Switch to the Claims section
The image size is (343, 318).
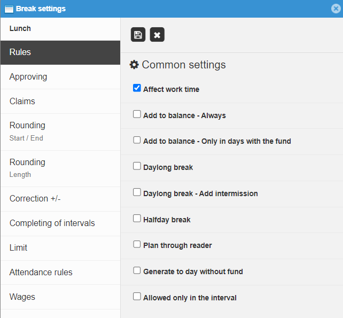pos(60,102)
